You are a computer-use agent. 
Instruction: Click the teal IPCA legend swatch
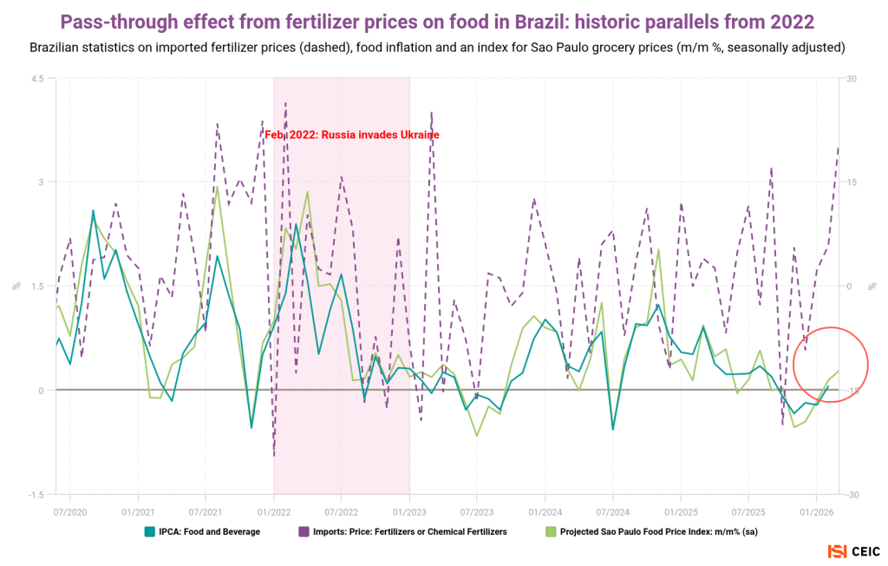[x=151, y=531]
